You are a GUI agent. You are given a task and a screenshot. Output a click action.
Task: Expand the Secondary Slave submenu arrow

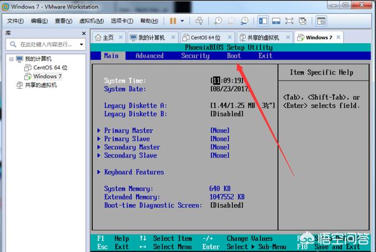[x=99, y=156]
